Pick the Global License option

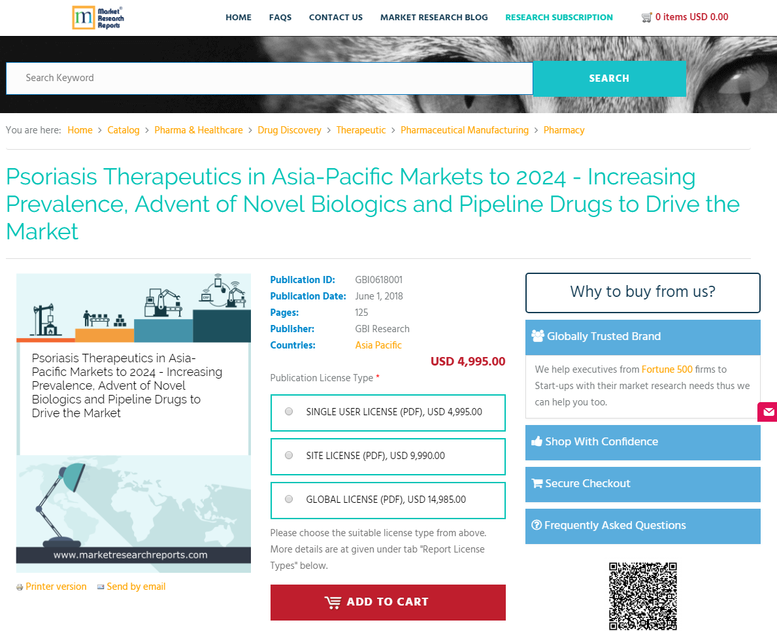tap(288, 498)
